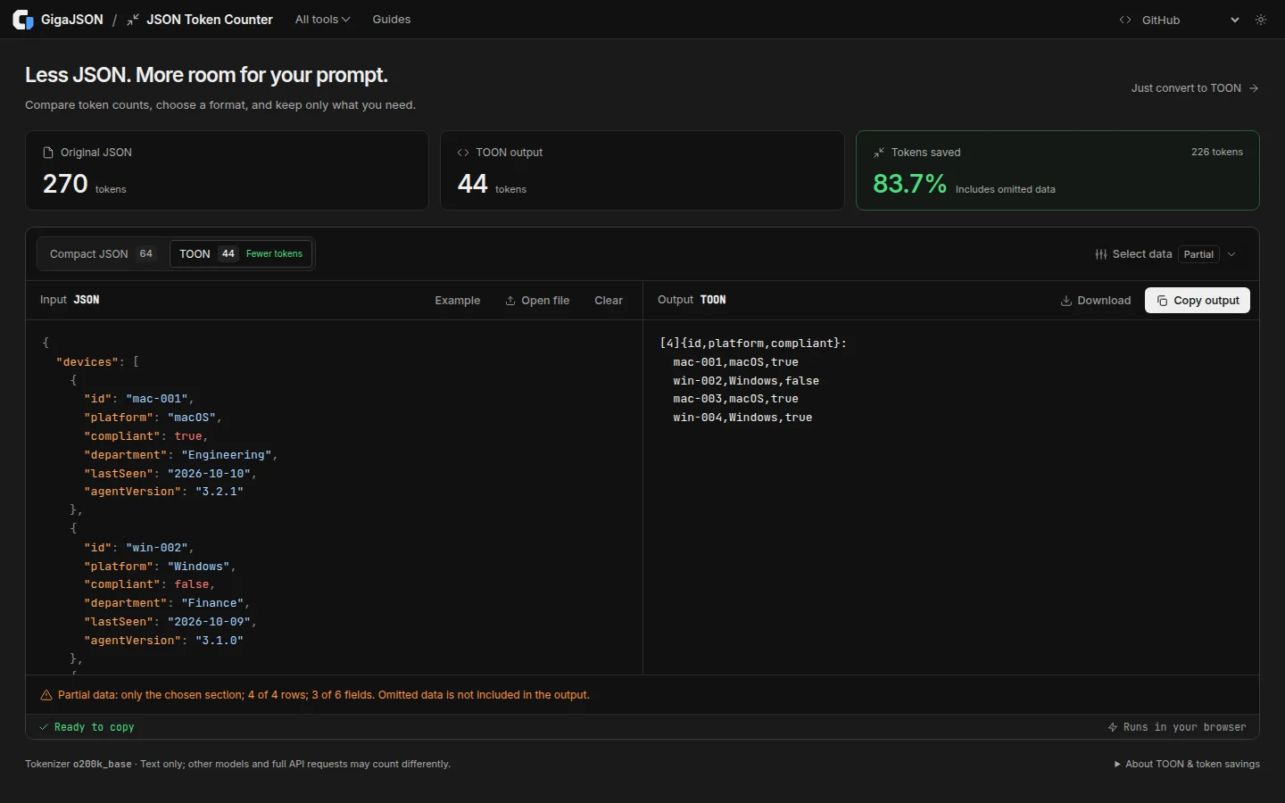
Task: Click the Includes omitted data note
Action: [1006, 189]
